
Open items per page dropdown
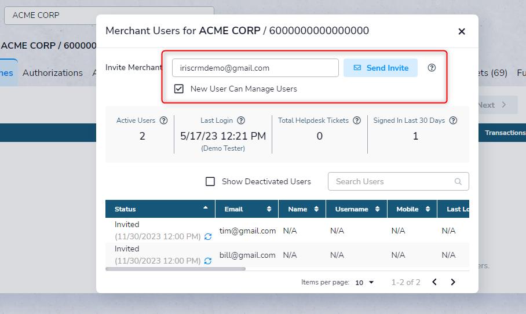pyautogui.click(x=364, y=283)
